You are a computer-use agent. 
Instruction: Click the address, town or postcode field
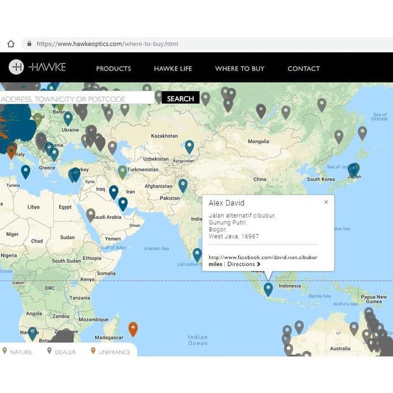[75, 99]
